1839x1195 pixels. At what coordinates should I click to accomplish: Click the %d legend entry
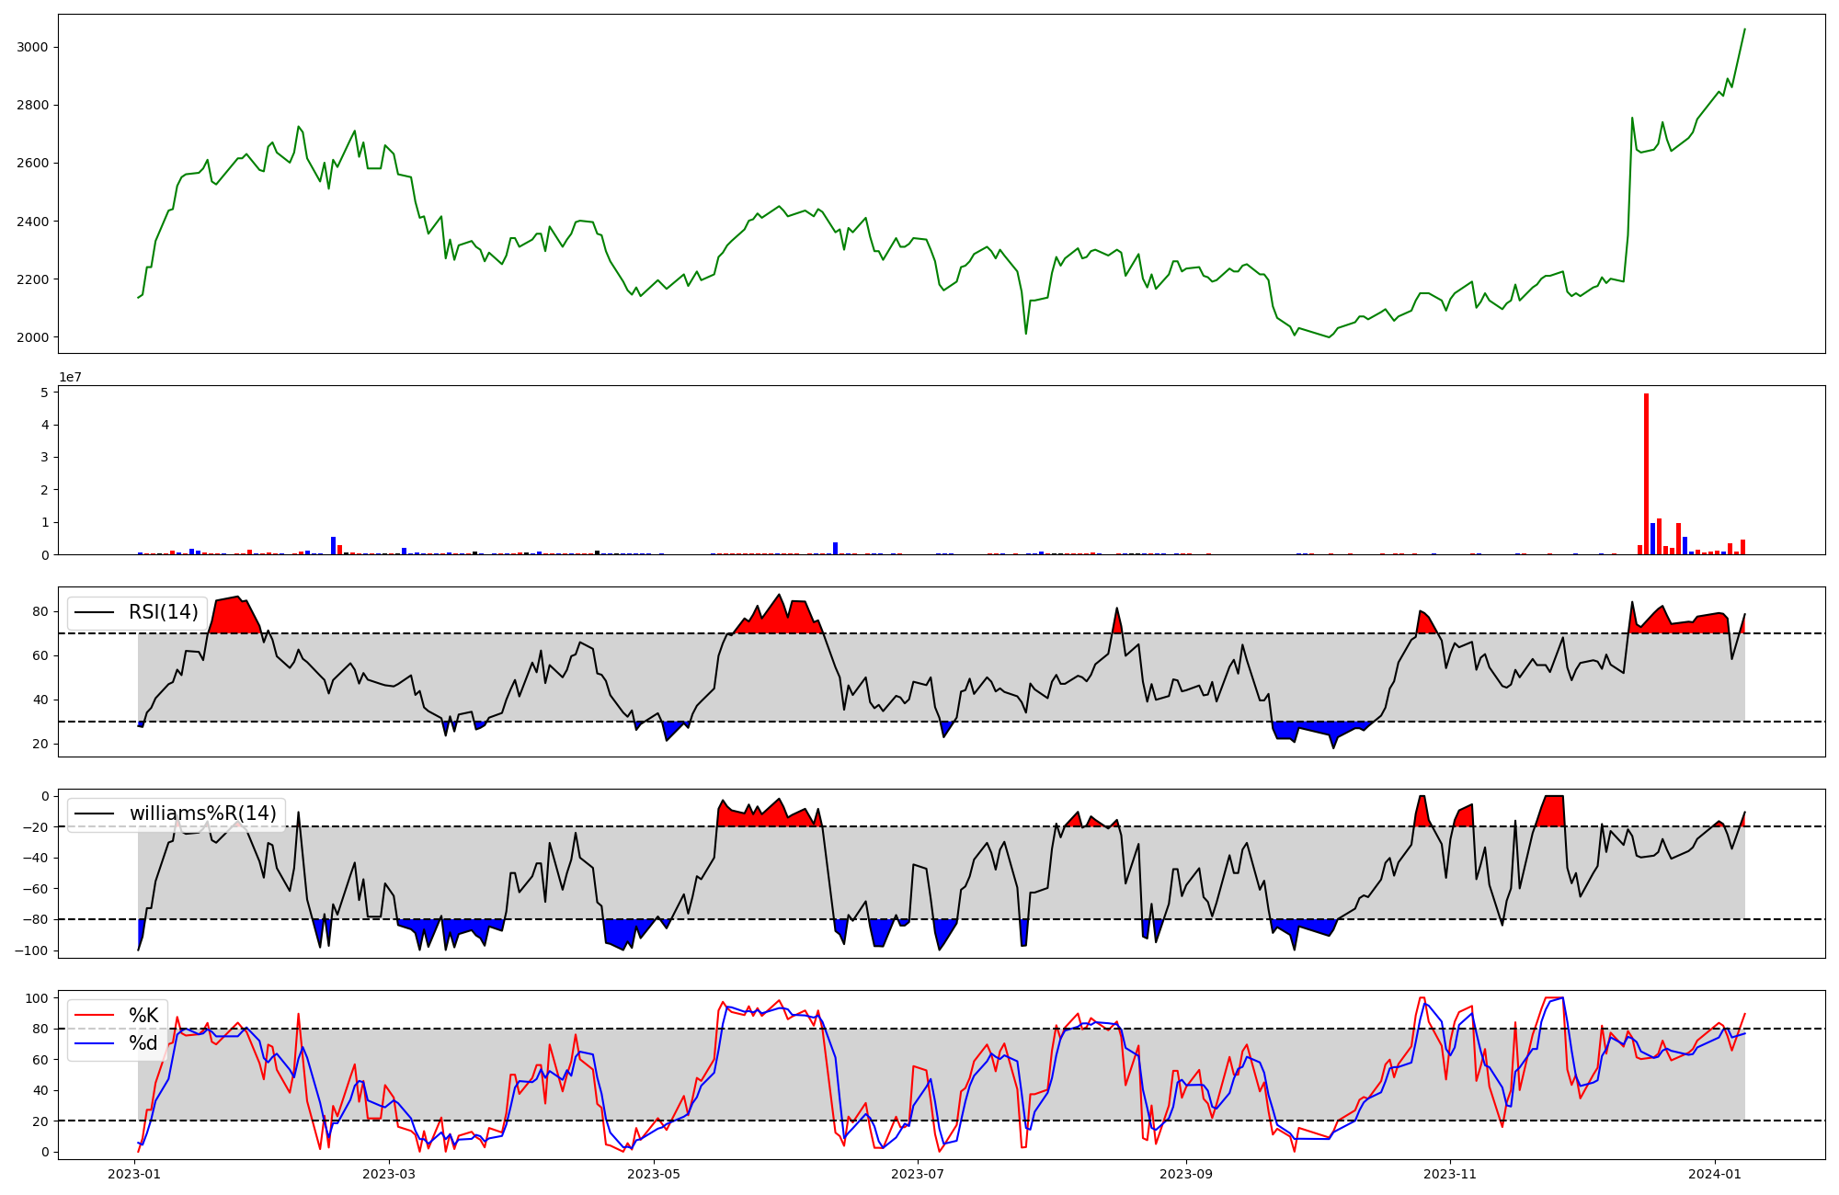pos(143,1043)
